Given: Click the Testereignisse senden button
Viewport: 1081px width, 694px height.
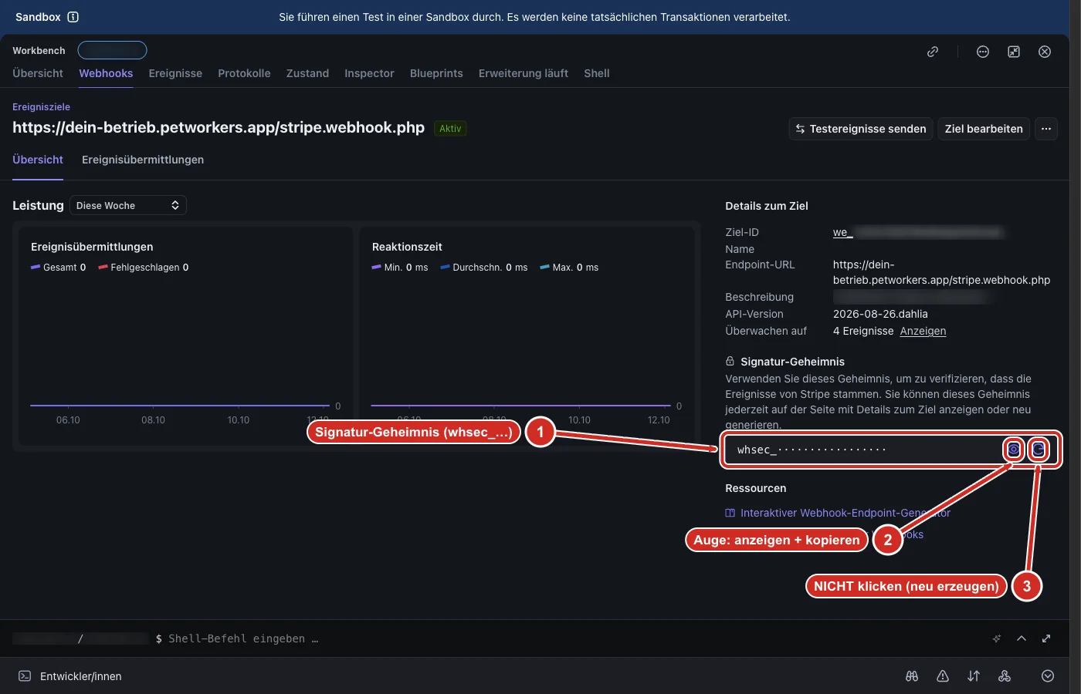Looking at the screenshot, I should pyautogui.click(x=861, y=129).
